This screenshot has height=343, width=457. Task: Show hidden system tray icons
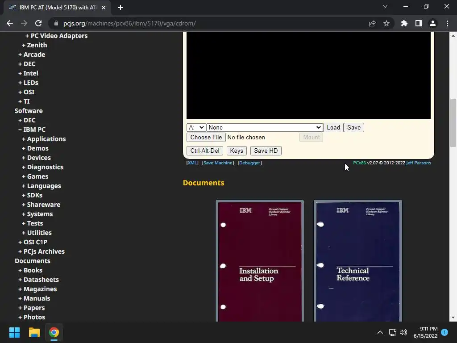click(380, 332)
